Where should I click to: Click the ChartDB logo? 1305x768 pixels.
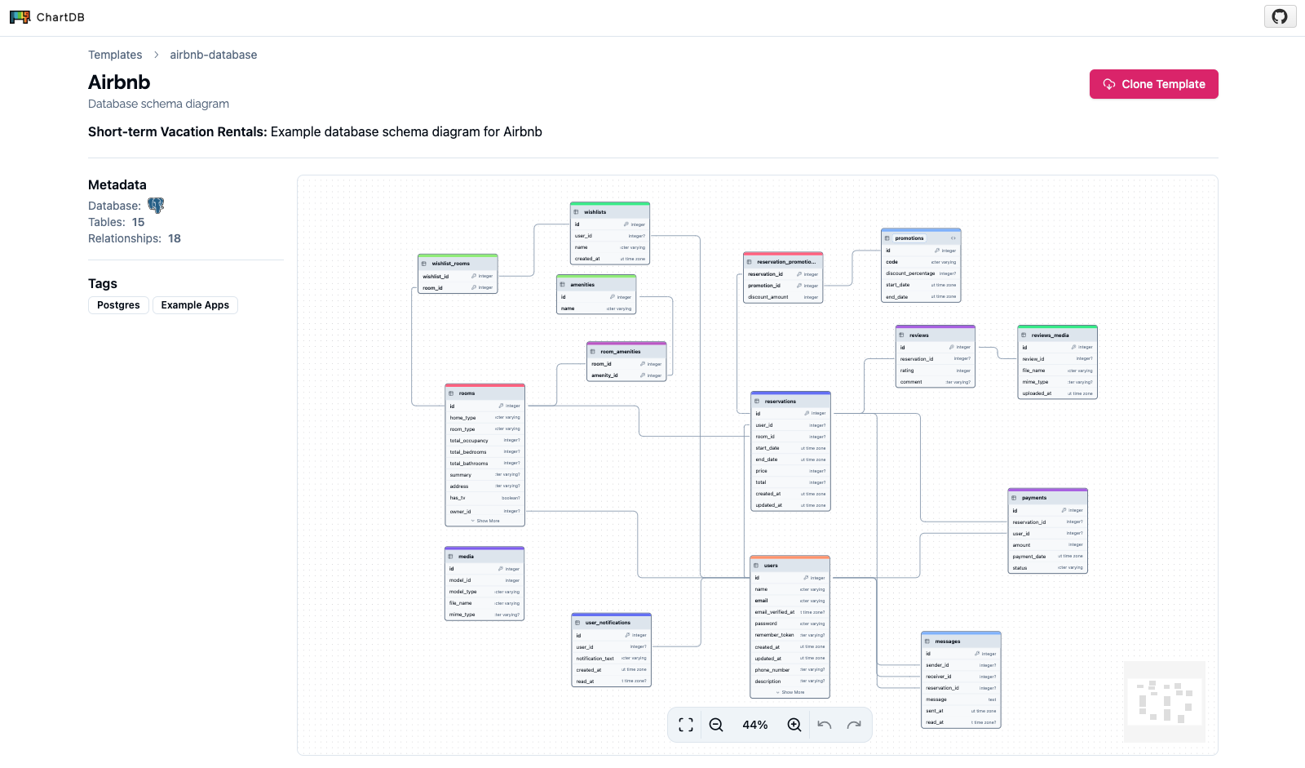[x=46, y=17]
